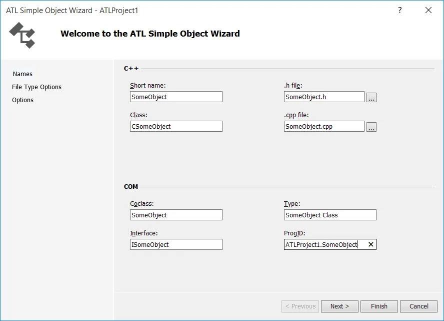Click the Help question mark button
The image size is (444, 321).
[x=400, y=10]
